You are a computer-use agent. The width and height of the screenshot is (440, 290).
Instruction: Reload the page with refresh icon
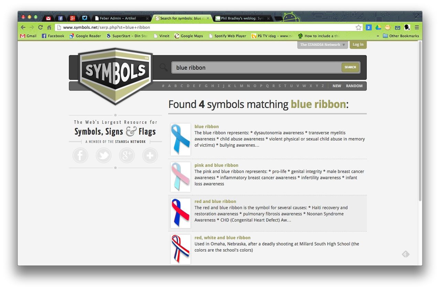click(x=41, y=27)
